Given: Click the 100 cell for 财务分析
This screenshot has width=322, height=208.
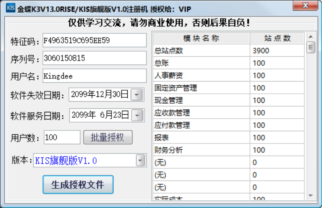Looking at the screenshot, I should [x=277, y=150].
